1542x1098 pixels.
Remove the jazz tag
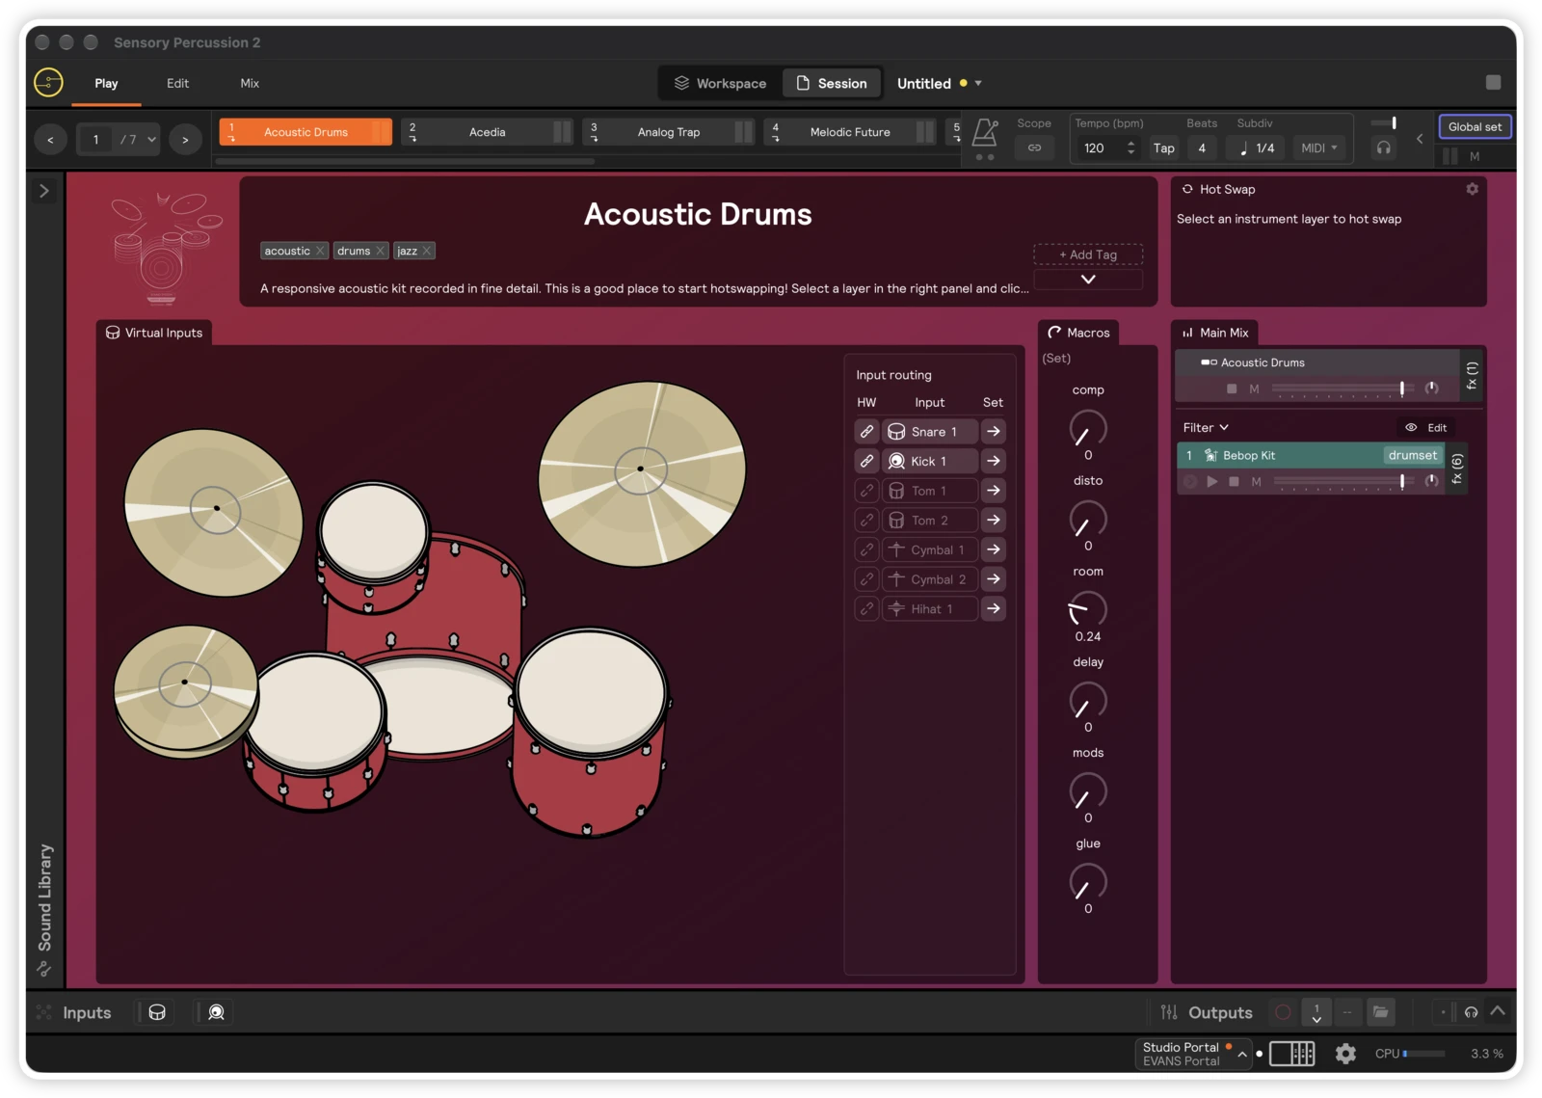(427, 251)
